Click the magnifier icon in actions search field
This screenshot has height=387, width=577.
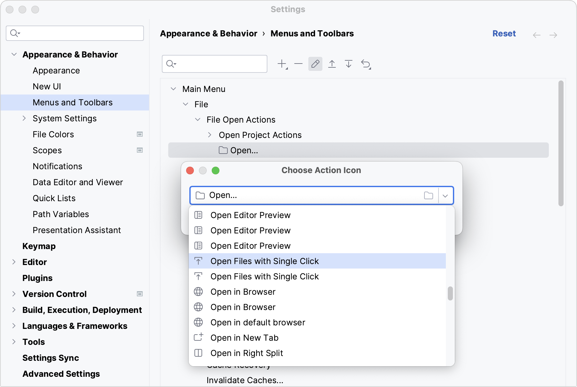[171, 64]
